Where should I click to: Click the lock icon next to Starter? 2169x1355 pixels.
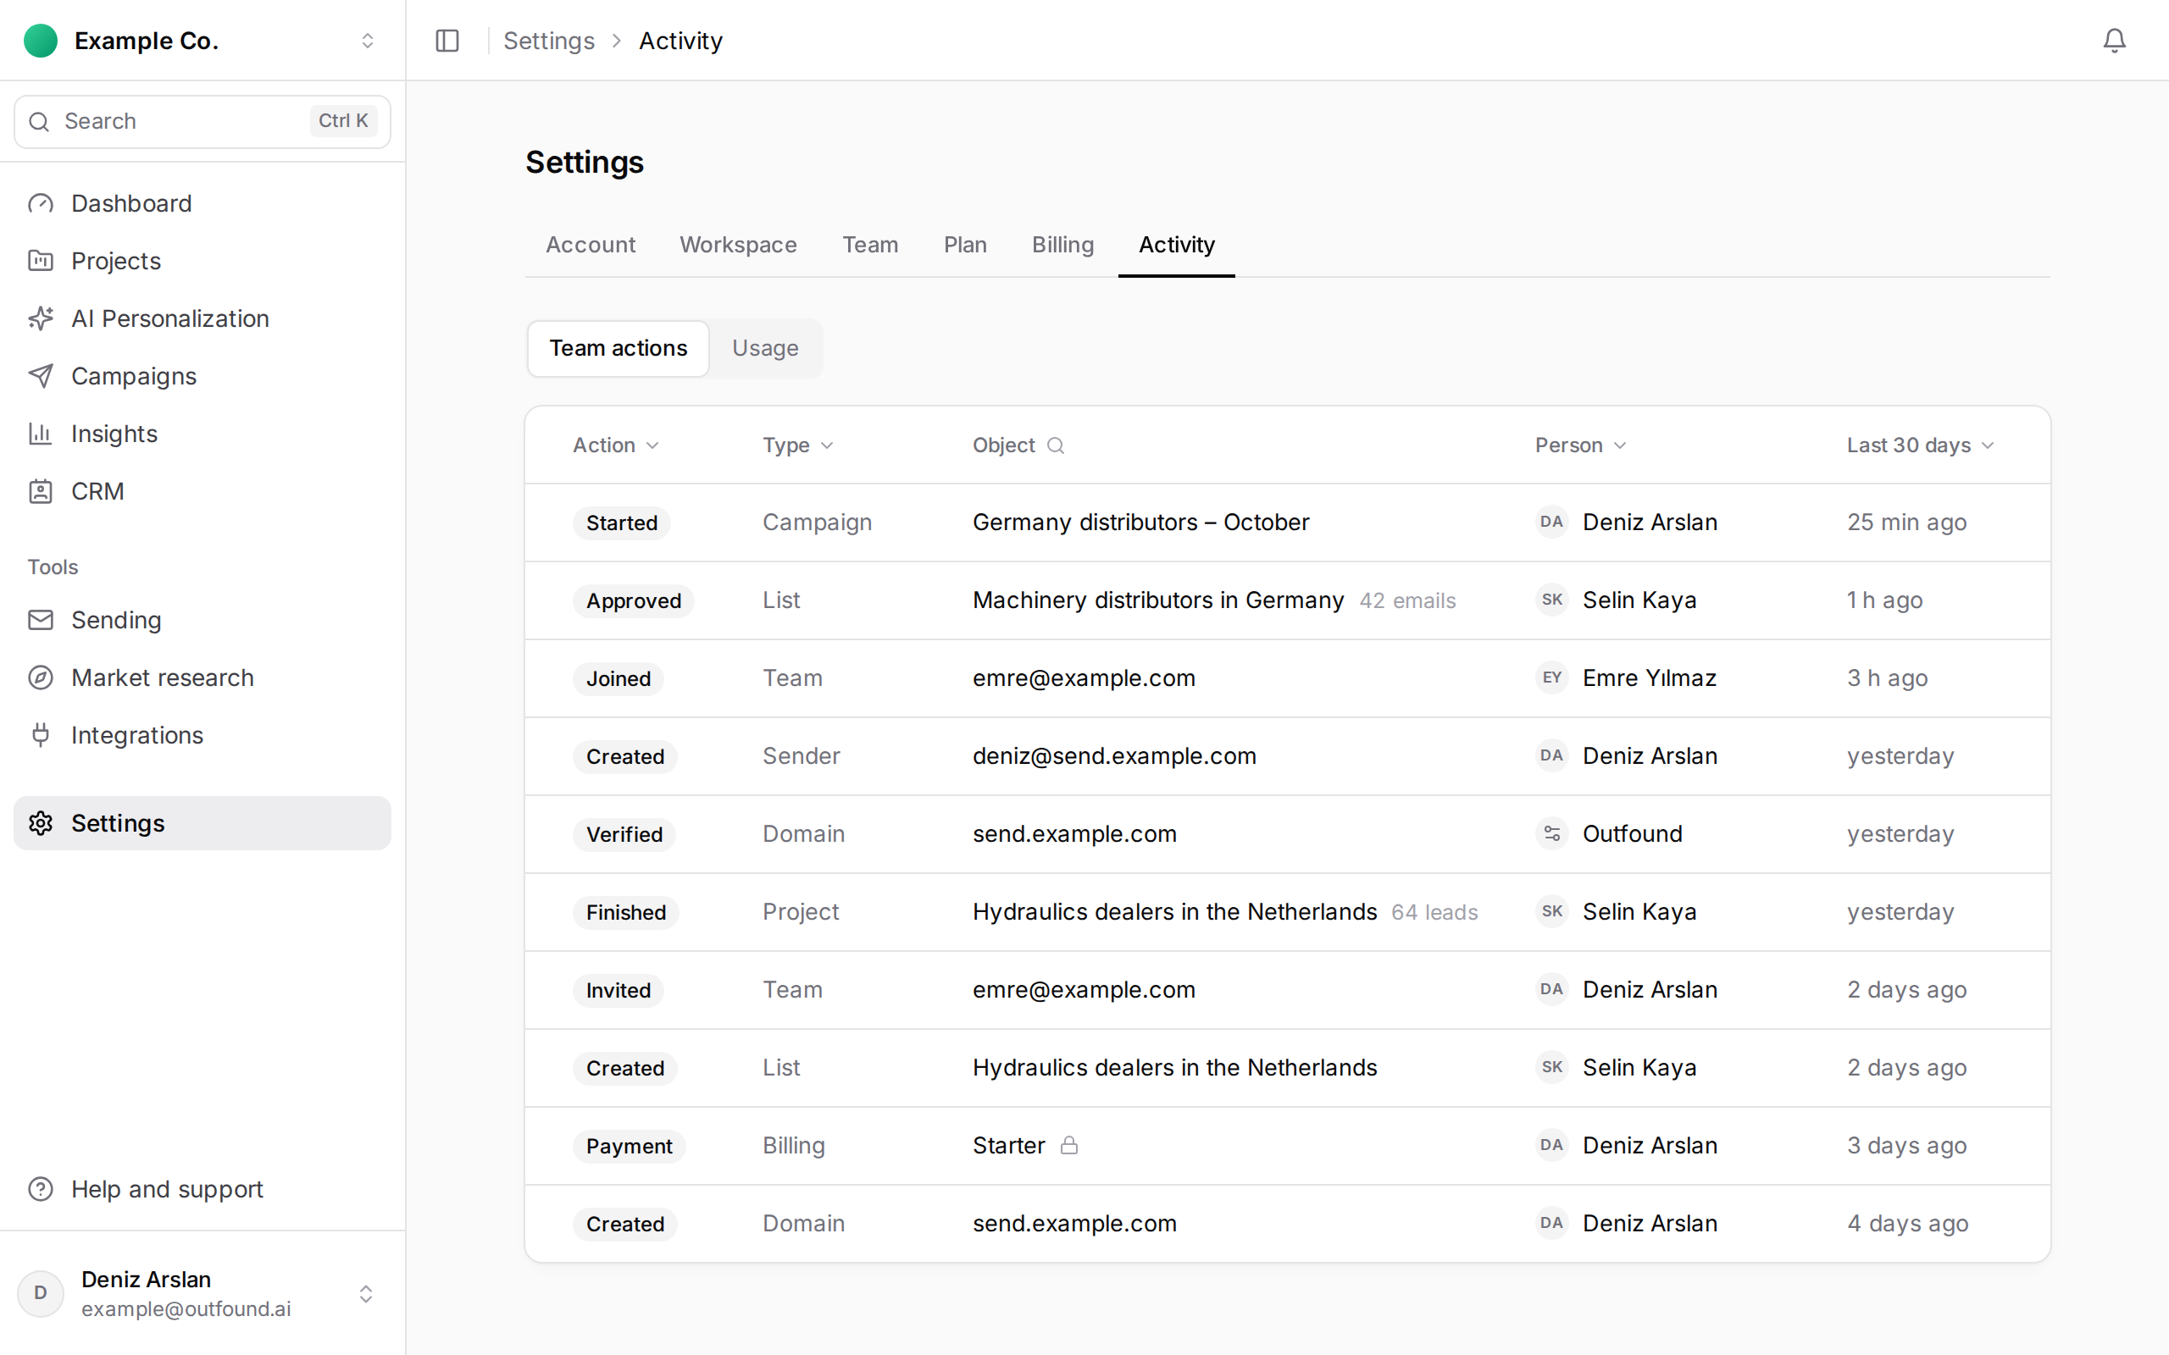tap(1069, 1145)
